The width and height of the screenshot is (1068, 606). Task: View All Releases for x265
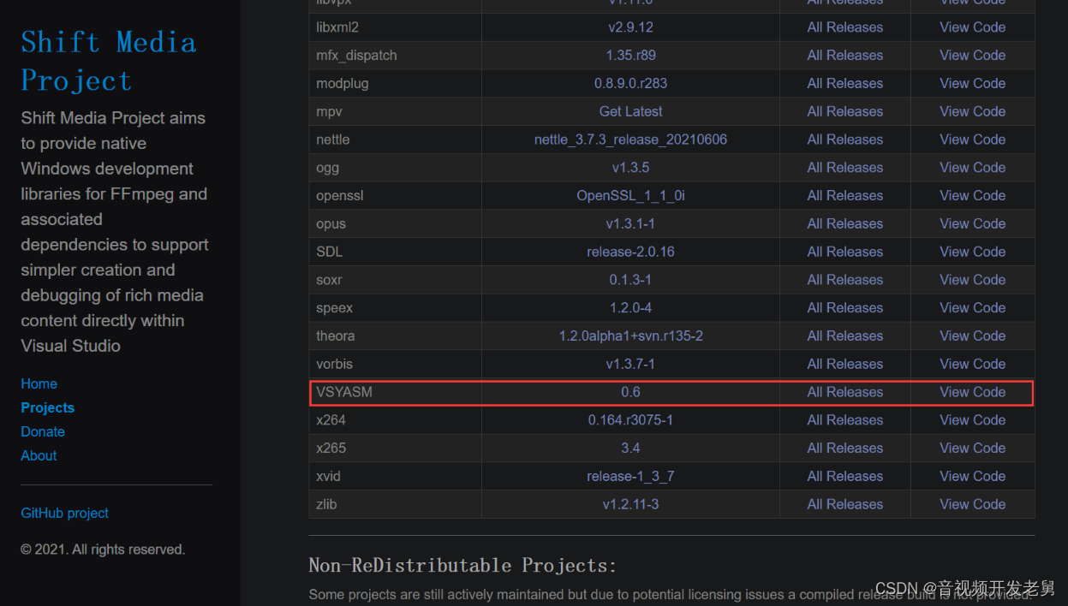pos(845,449)
